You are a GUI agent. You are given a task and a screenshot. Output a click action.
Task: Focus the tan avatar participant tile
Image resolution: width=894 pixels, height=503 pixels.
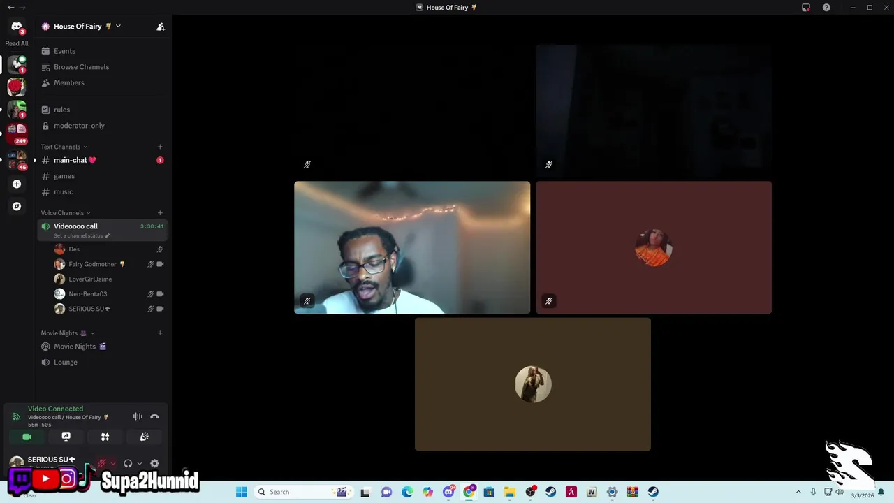coord(533,384)
